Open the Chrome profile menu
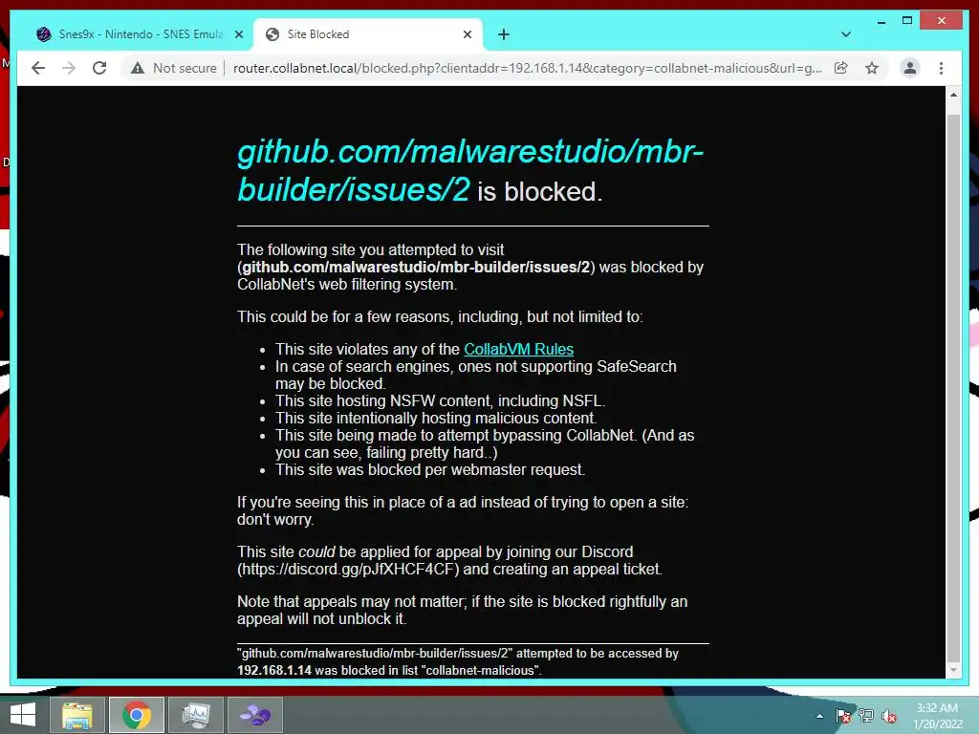The height and width of the screenshot is (734, 979). pos(910,68)
